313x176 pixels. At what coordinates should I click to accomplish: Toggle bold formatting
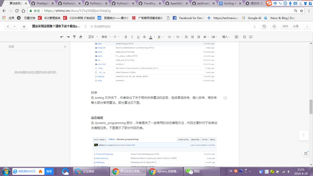(126, 37)
